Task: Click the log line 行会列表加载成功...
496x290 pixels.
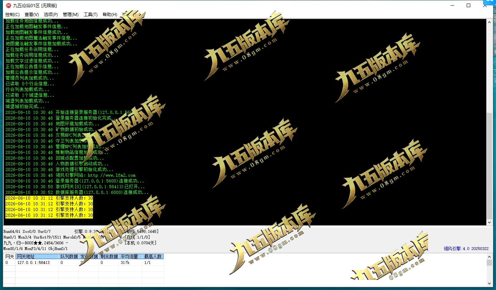Action: coord(27,89)
